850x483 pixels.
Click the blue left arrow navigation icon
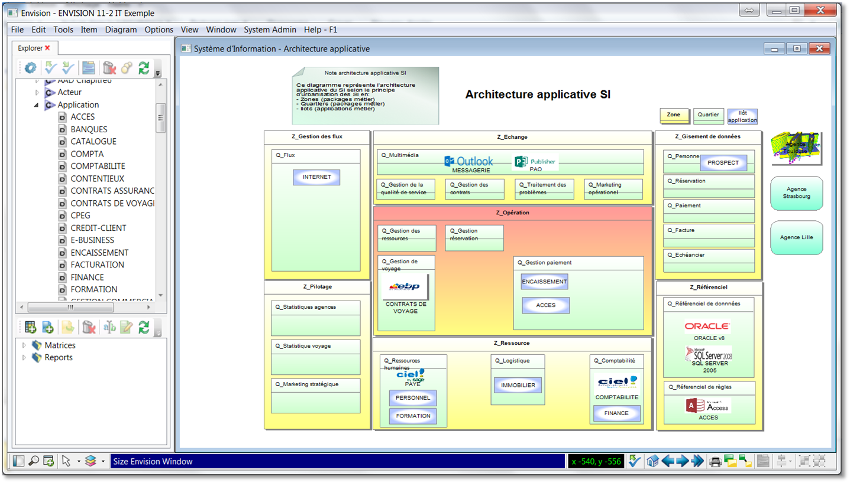pos(668,461)
